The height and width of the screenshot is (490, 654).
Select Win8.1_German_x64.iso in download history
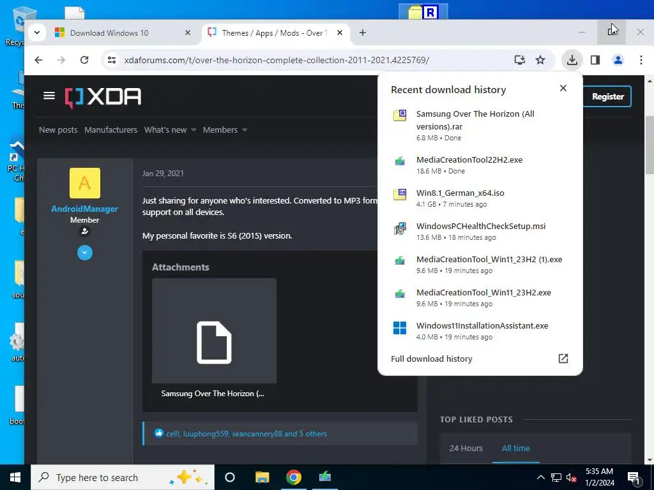click(x=480, y=198)
